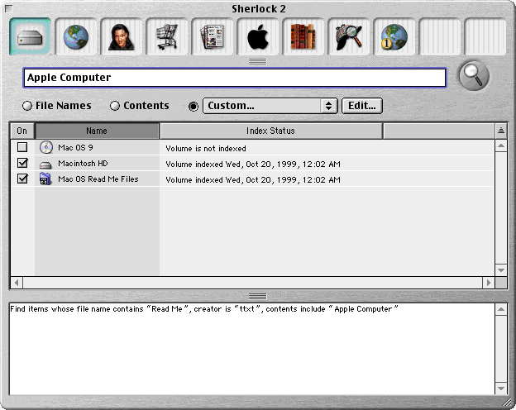Open the Shopping cart channel

[x=166, y=36]
